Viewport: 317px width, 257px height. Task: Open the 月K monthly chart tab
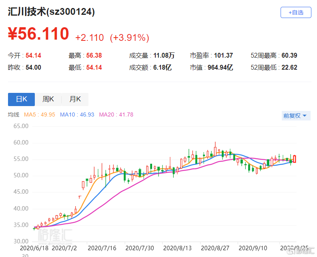point(75,99)
